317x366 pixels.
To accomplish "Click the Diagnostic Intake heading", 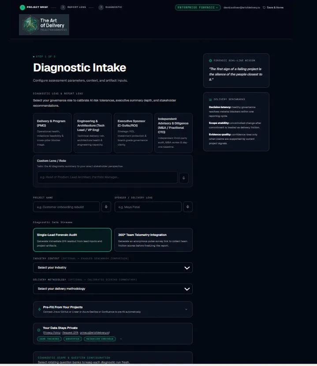I will (80, 68).
